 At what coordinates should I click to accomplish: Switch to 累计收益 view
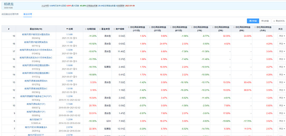[x=253, y=21]
